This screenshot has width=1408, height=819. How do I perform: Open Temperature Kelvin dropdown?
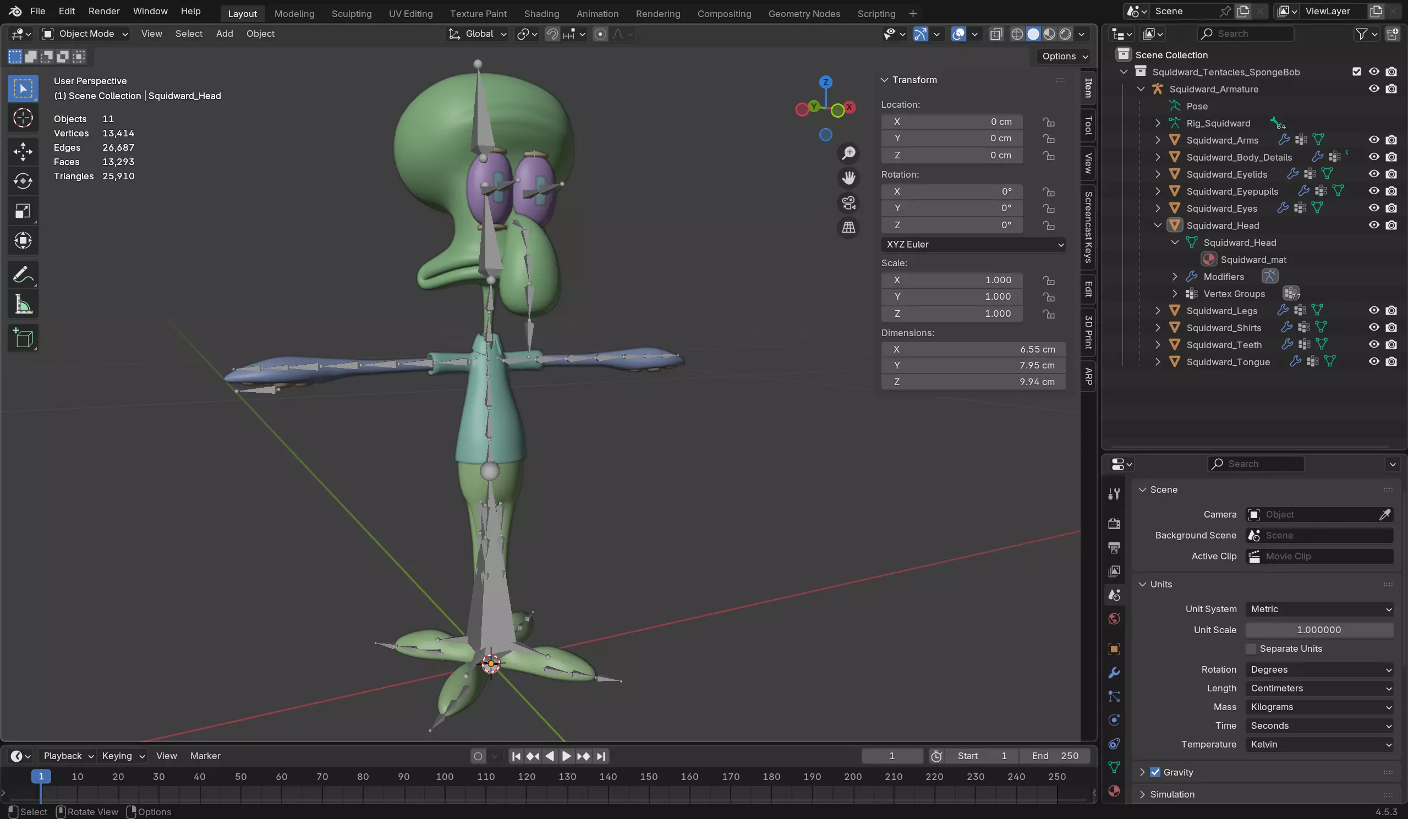[1319, 744]
